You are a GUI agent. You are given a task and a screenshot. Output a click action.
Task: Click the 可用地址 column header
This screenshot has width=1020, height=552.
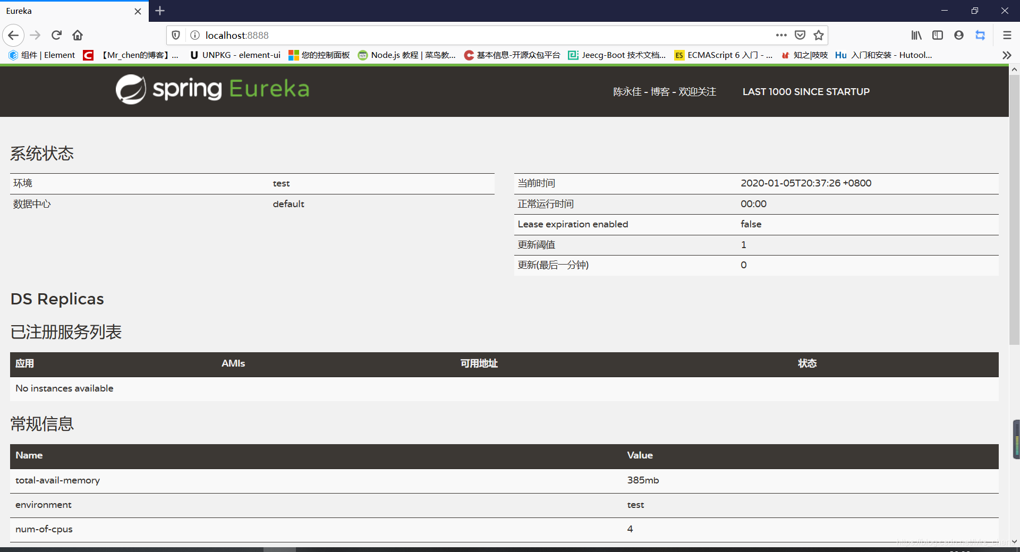pyautogui.click(x=479, y=363)
